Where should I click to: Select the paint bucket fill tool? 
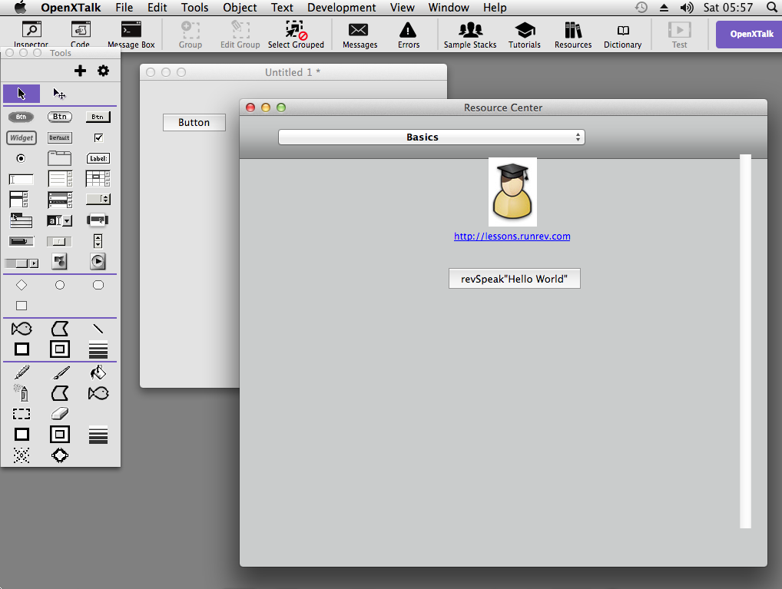pos(98,372)
